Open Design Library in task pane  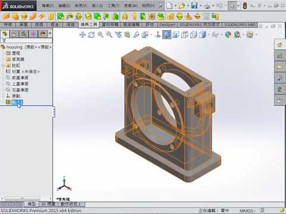pos(279,56)
